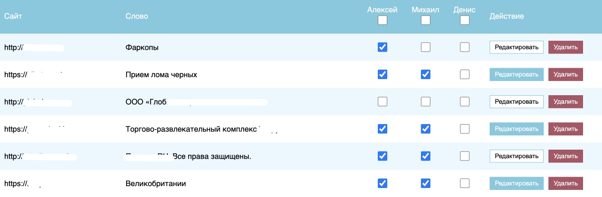Check Денис for Прием лома черных row
This screenshot has height=197, width=602.
pos(465,74)
